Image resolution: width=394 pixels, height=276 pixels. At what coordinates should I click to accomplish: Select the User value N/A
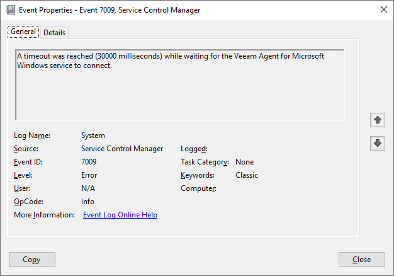[x=88, y=188]
